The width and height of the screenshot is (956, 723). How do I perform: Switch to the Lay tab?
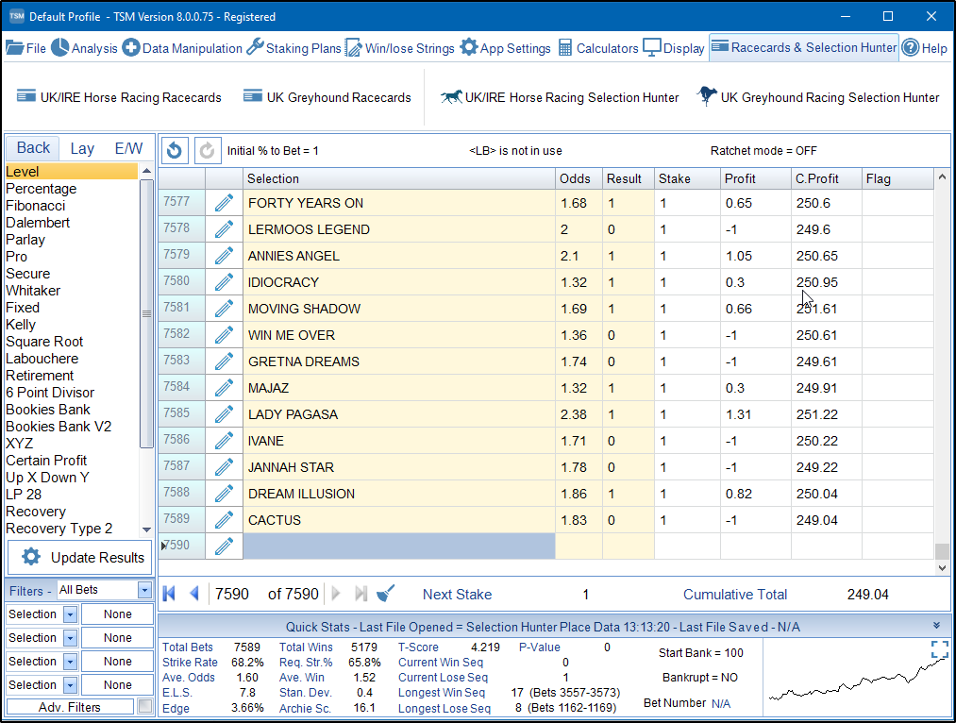(82, 148)
